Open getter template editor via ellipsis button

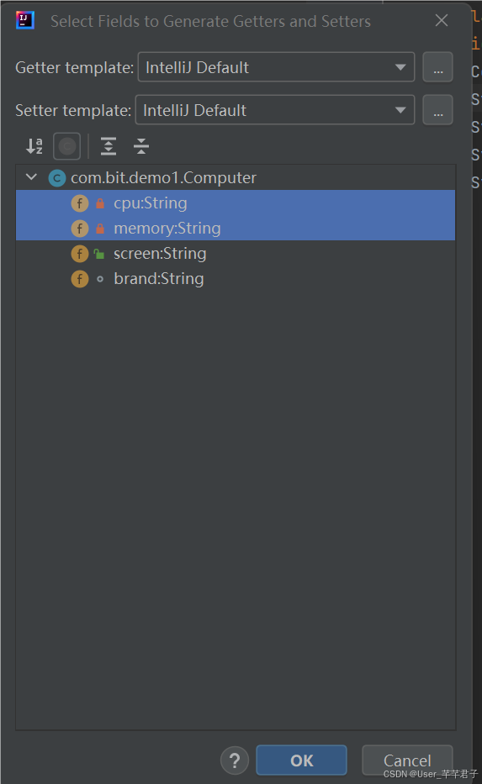pyautogui.click(x=438, y=67)
